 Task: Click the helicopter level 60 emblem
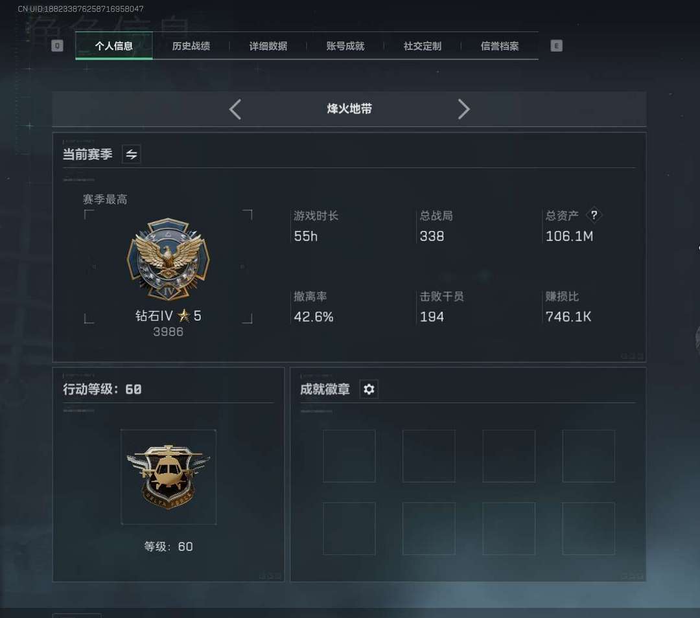point(169,477)
